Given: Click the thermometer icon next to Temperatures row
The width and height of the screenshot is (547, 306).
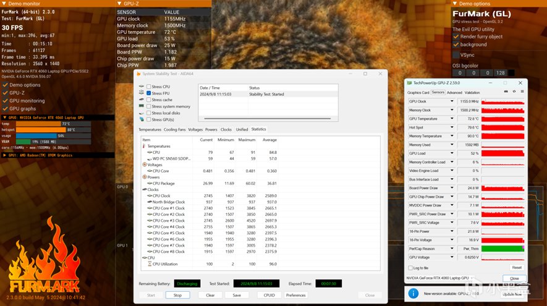Looking at the screenshot, I should coord(144,146).
